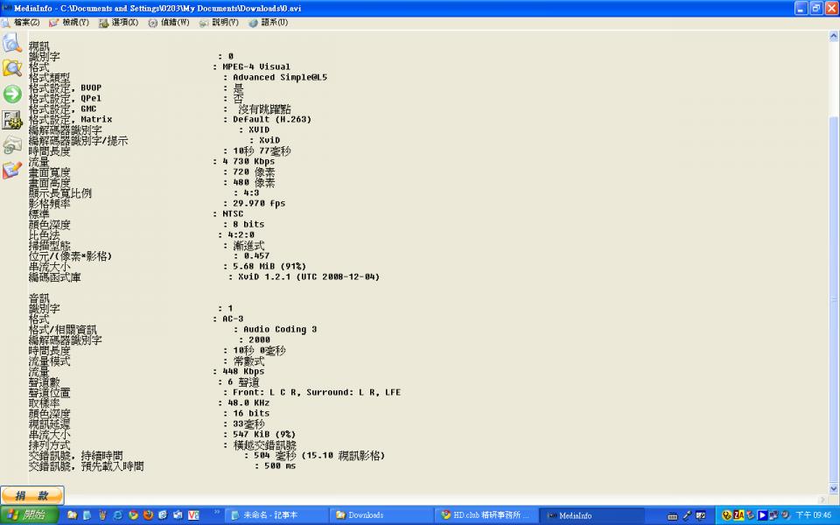The width and height of the screenshot is (840, 525).
Task: Click the '4:2:0' chroma value
Action: coord(241,234)
